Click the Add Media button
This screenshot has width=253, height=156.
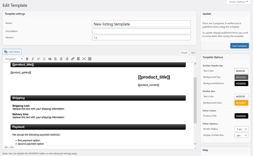coord(12,51)
